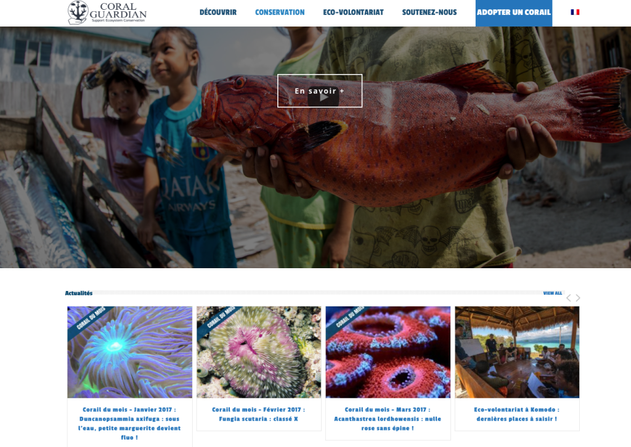
Task: Open the Soutenez-nous menu
Action: click(x=429, y=12)
